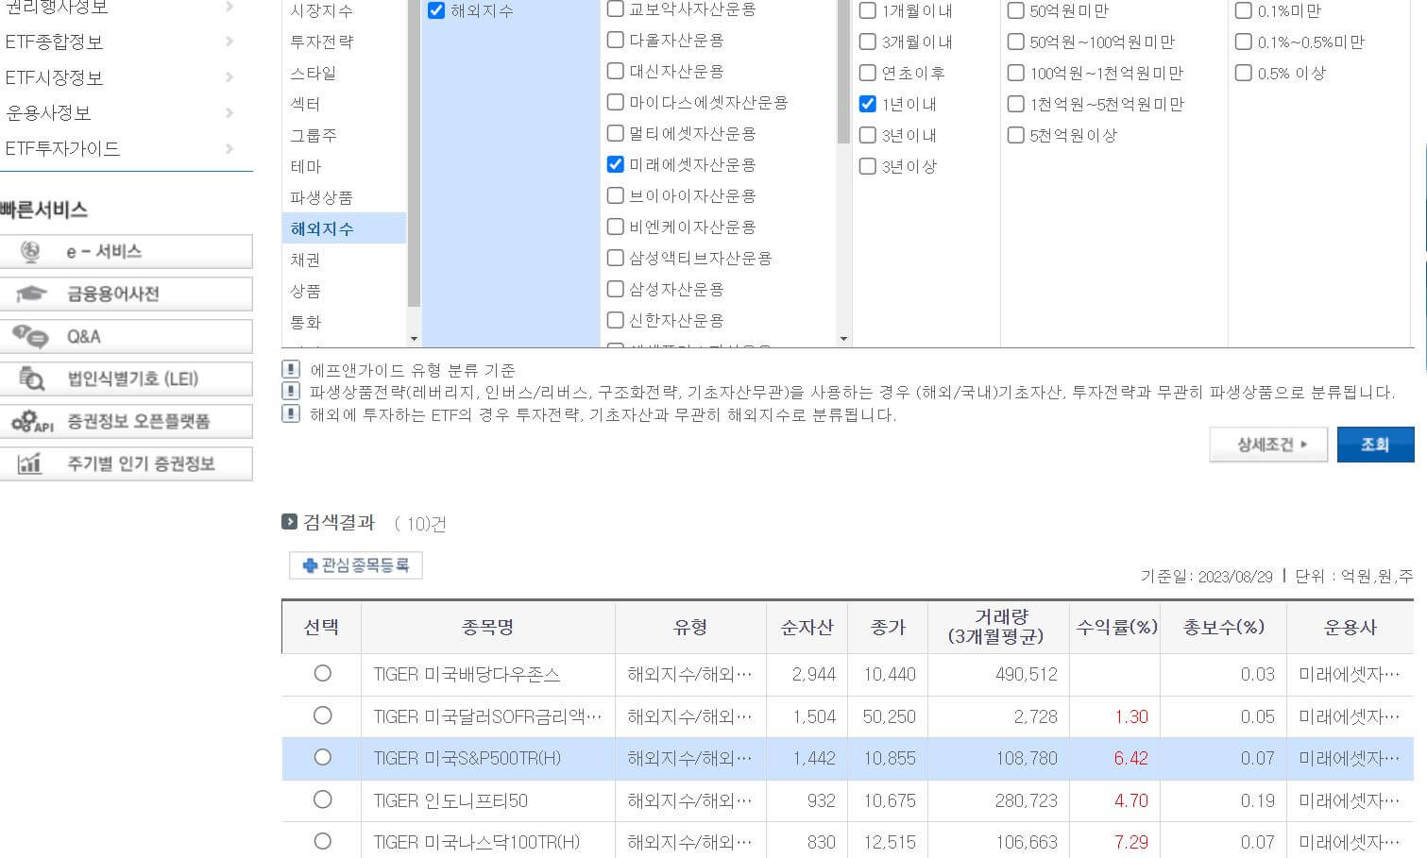This screenshot has height=858, width=1427.
Task: Check the 3개월이내 listing period option
Action: point(866,42)
